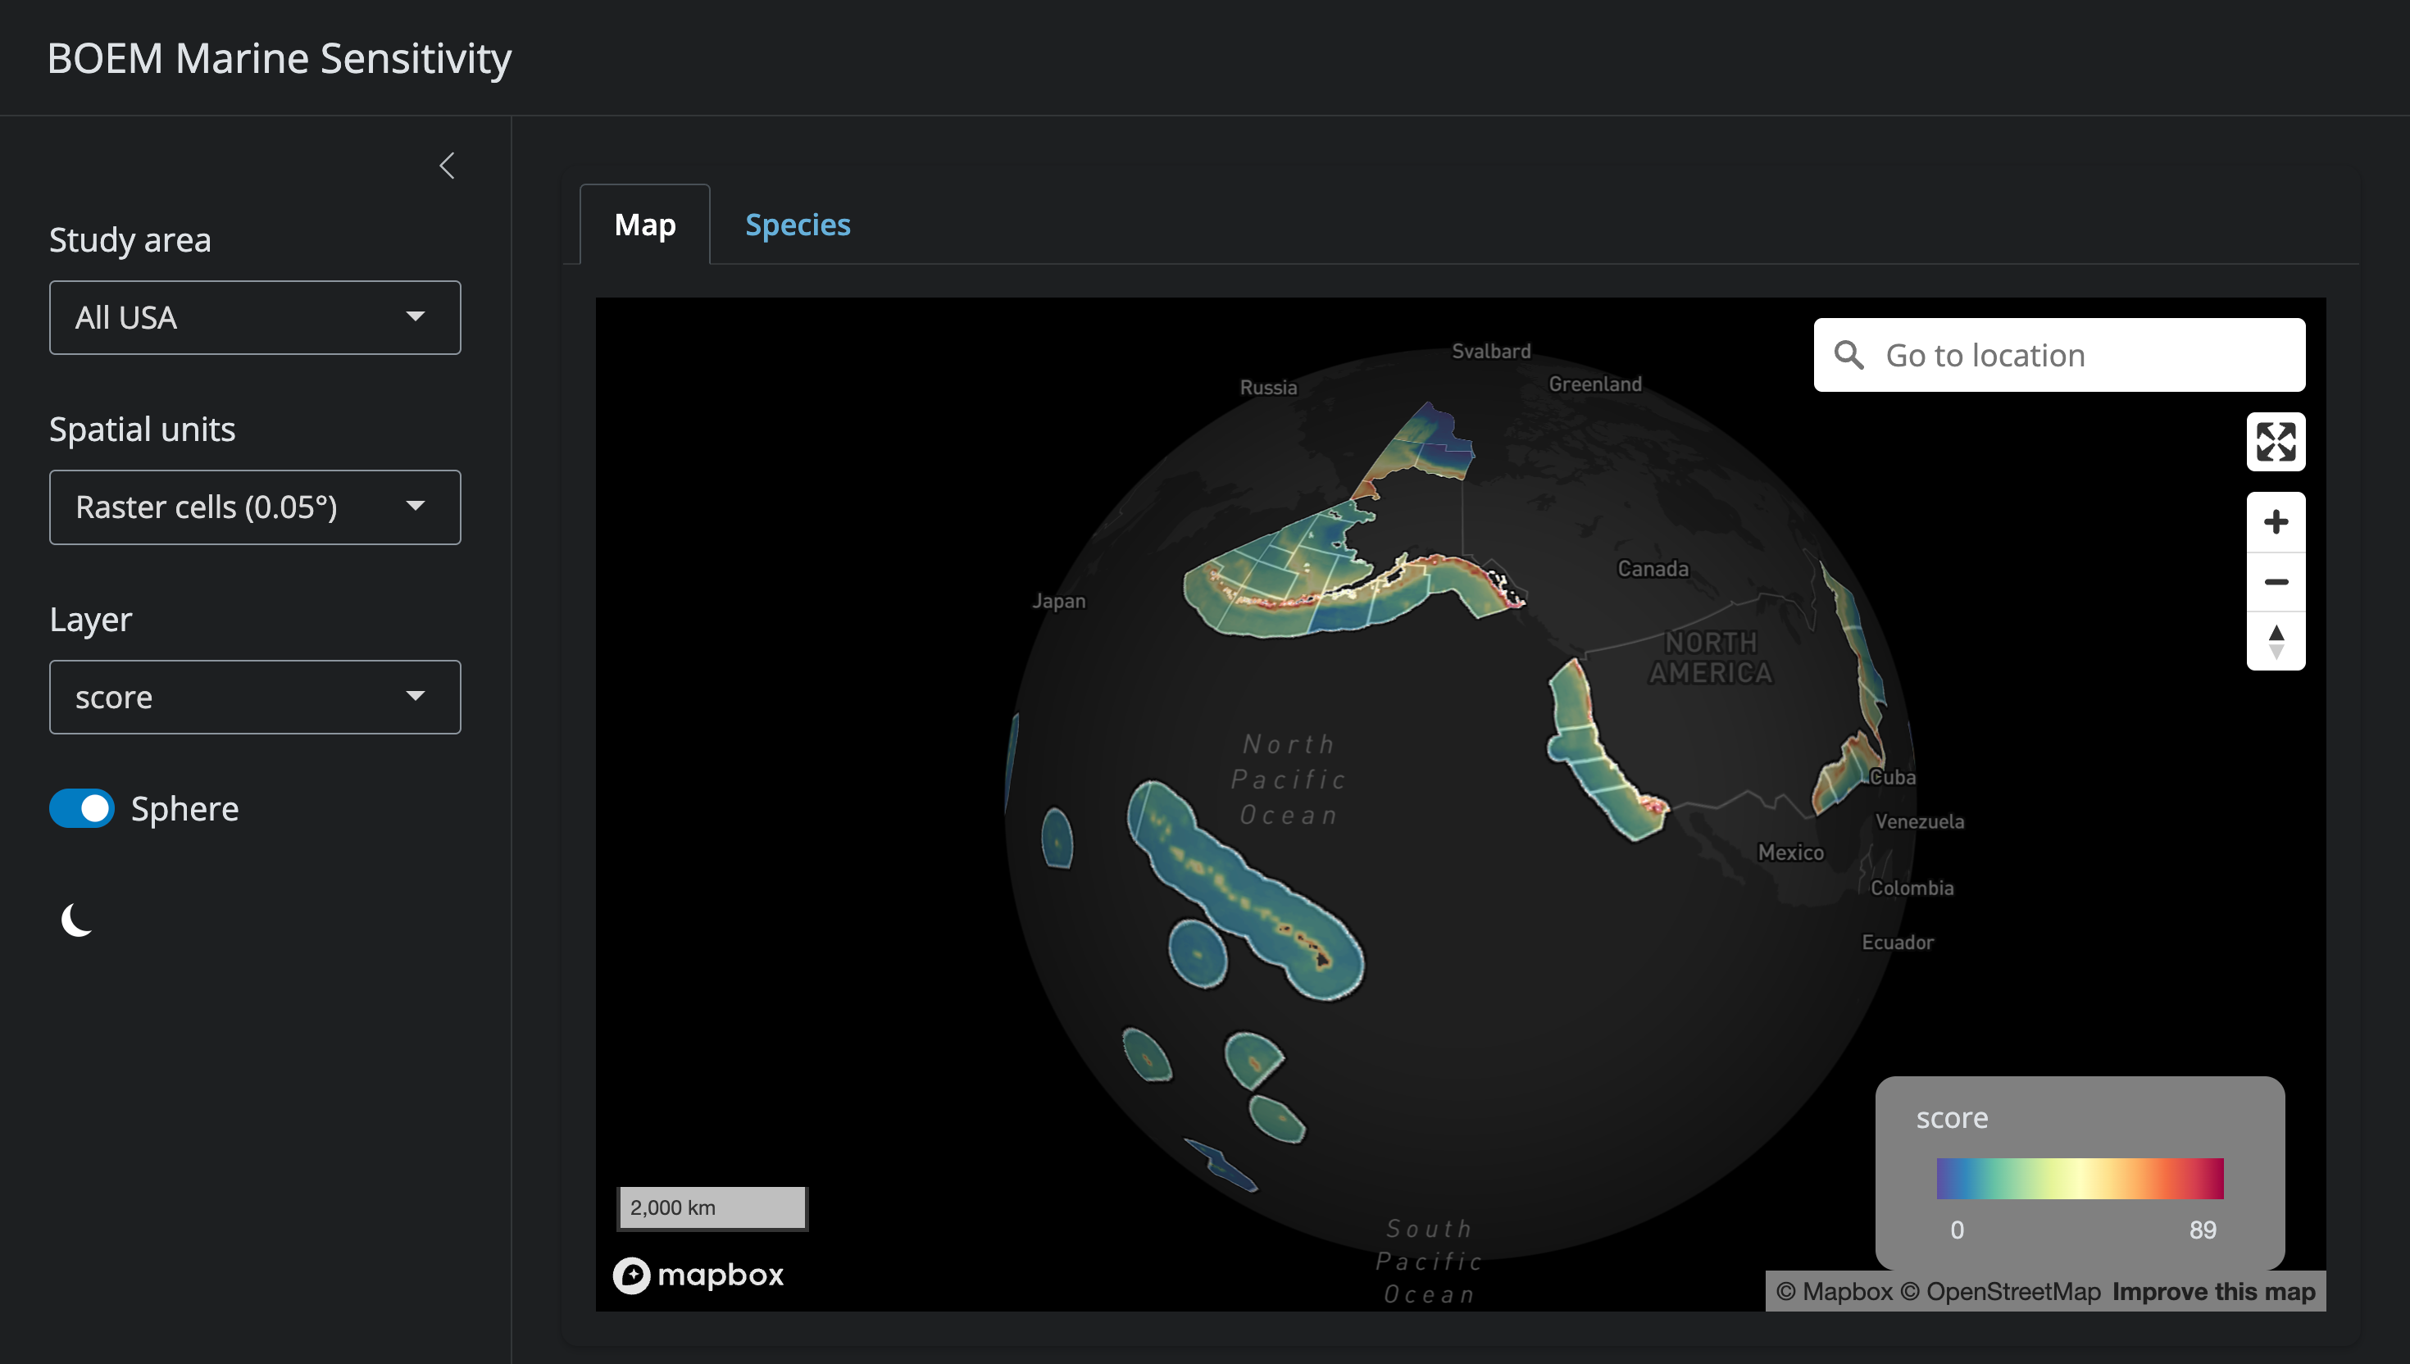The height and width of the screenshot is (1364, 2410).
Task: Collapse the sidebar with the chevron arrow
Action: click(x=447, y=166)
